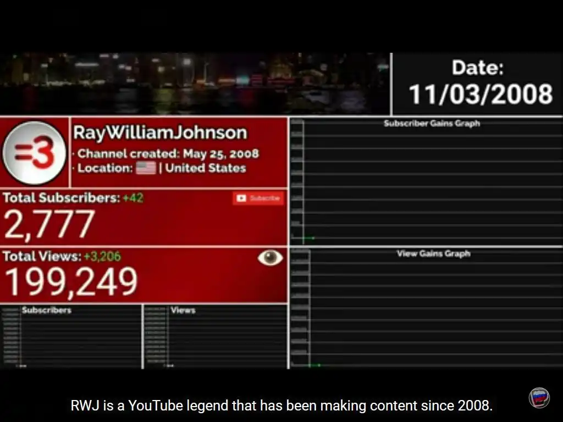This screenshot has height=422, width=563.
Task: Click the small Subscribers graph panel
Action: point(71,337)
